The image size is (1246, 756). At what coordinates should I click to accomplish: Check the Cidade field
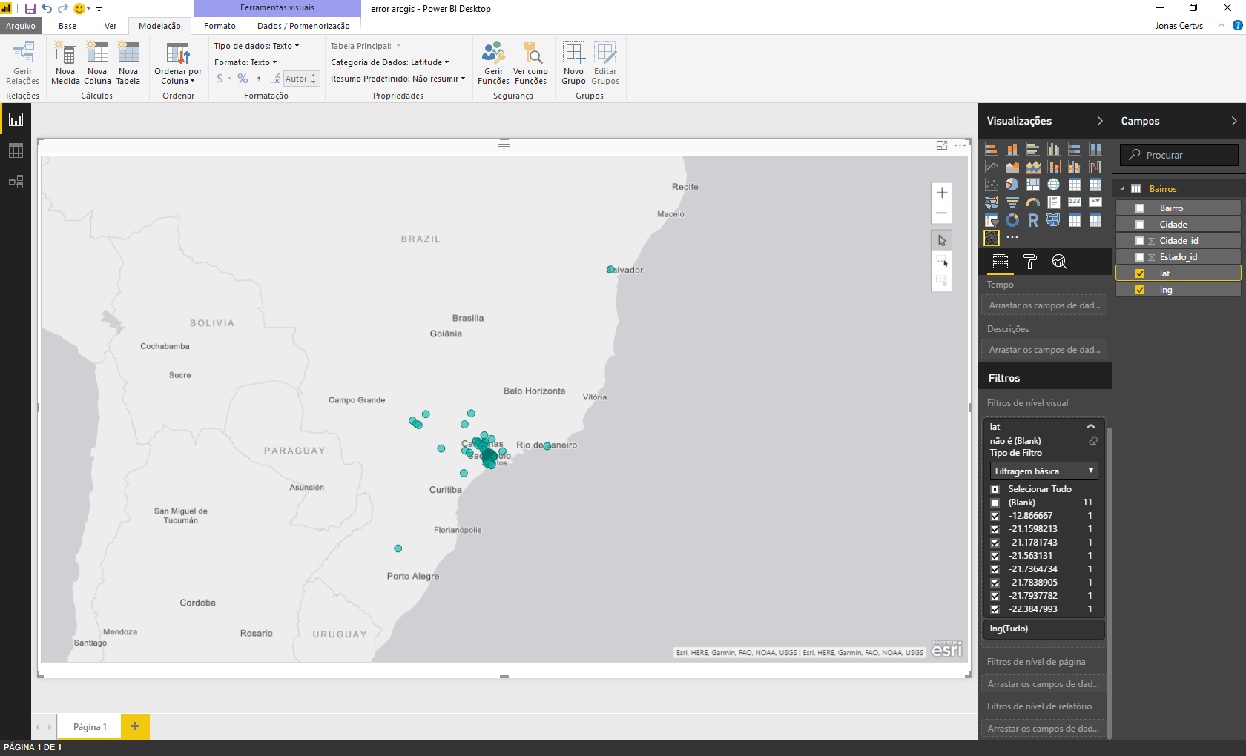point(1140,225)
